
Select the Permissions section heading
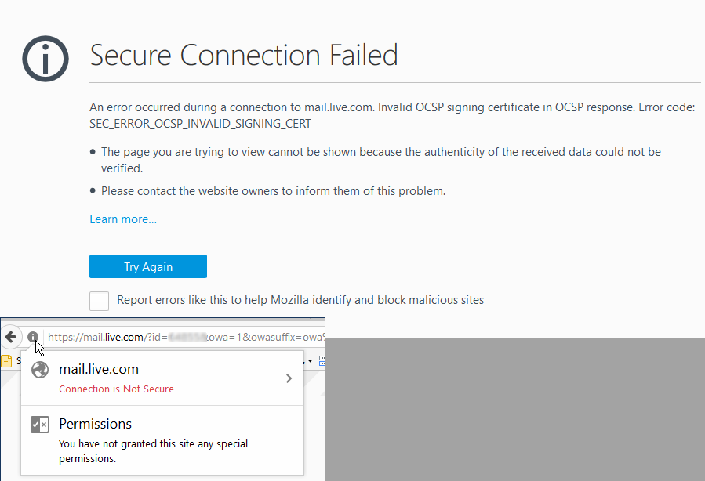pyautogui.click(x=96, y=424)
